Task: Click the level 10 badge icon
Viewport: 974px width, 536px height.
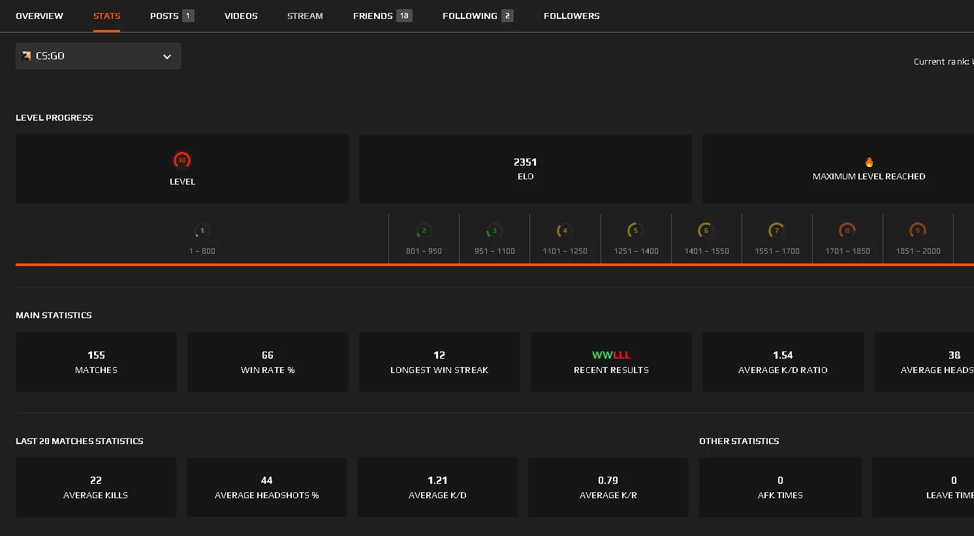Action: click(181, 160)
